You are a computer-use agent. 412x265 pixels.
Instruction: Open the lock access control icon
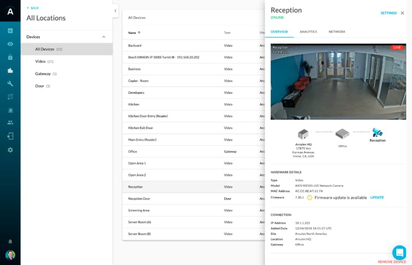[10, 57]
